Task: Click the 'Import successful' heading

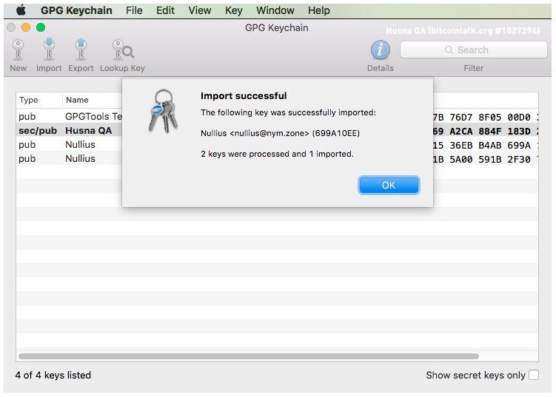Action: 244,96
